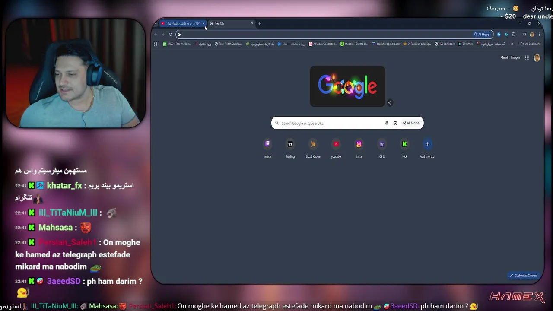
Task: Open Dreamina bookmark
Action: click(466, 44)
